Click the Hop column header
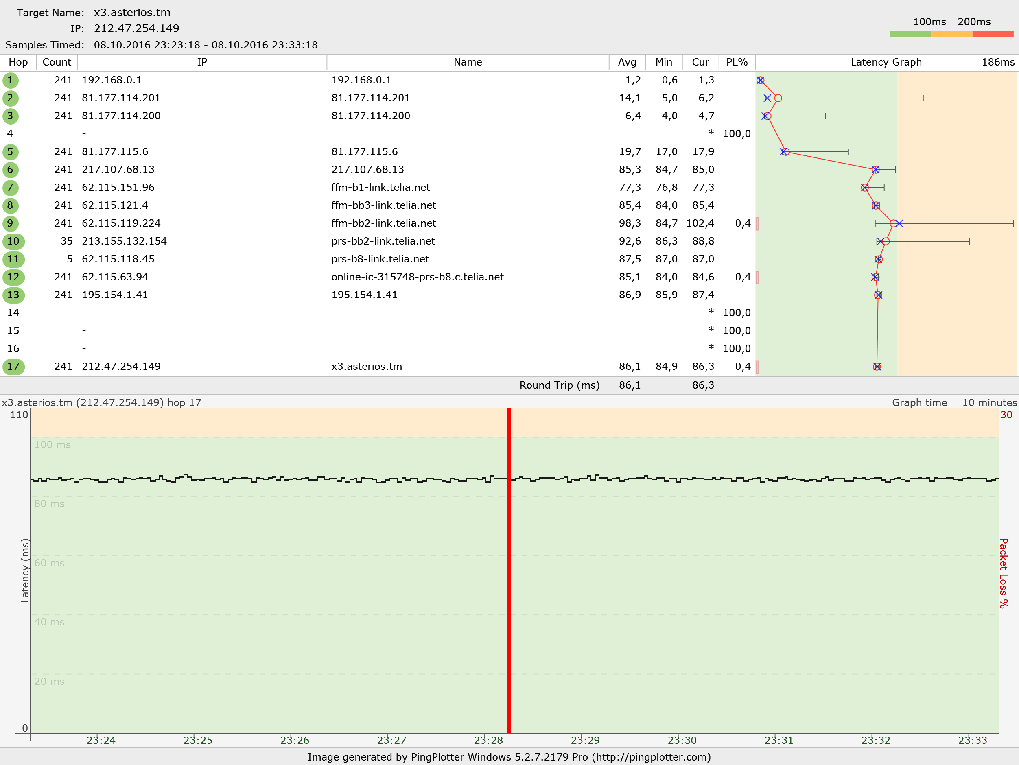 (18, 62)
